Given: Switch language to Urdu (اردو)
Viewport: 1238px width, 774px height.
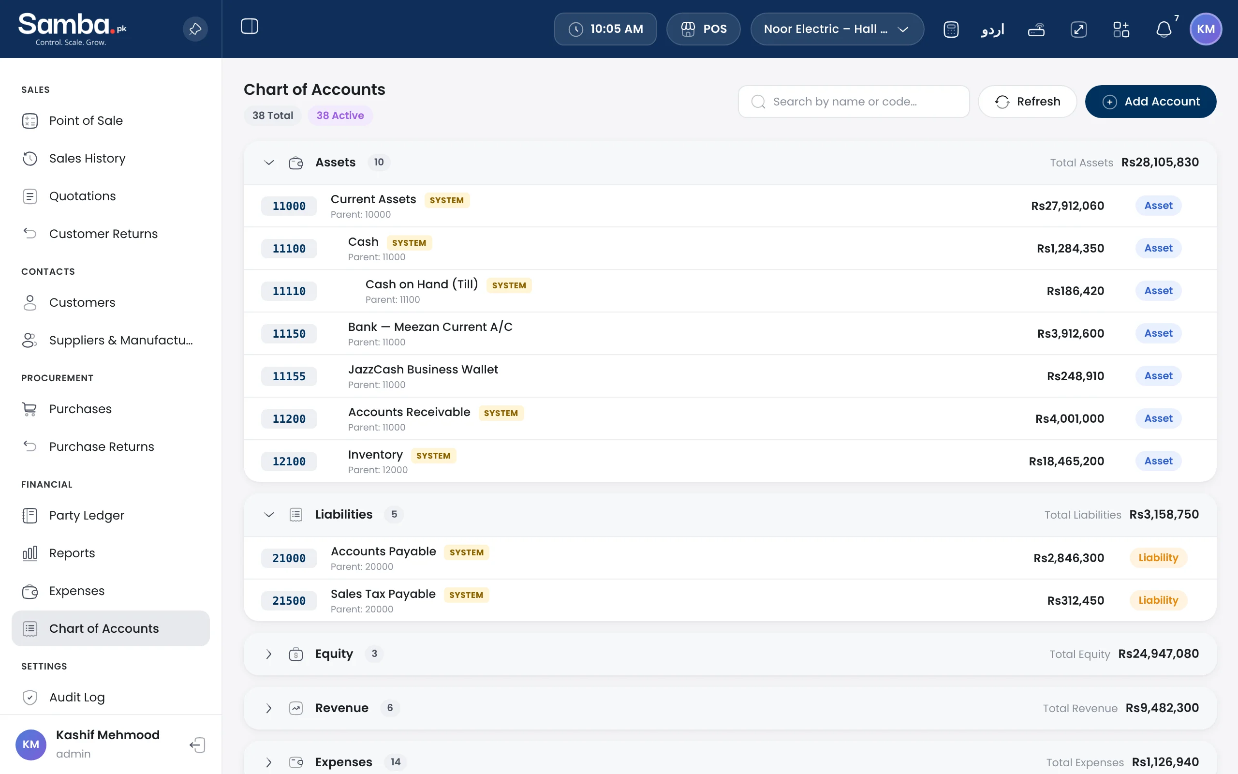Looking at the screenshot, I should click(992, 29).
